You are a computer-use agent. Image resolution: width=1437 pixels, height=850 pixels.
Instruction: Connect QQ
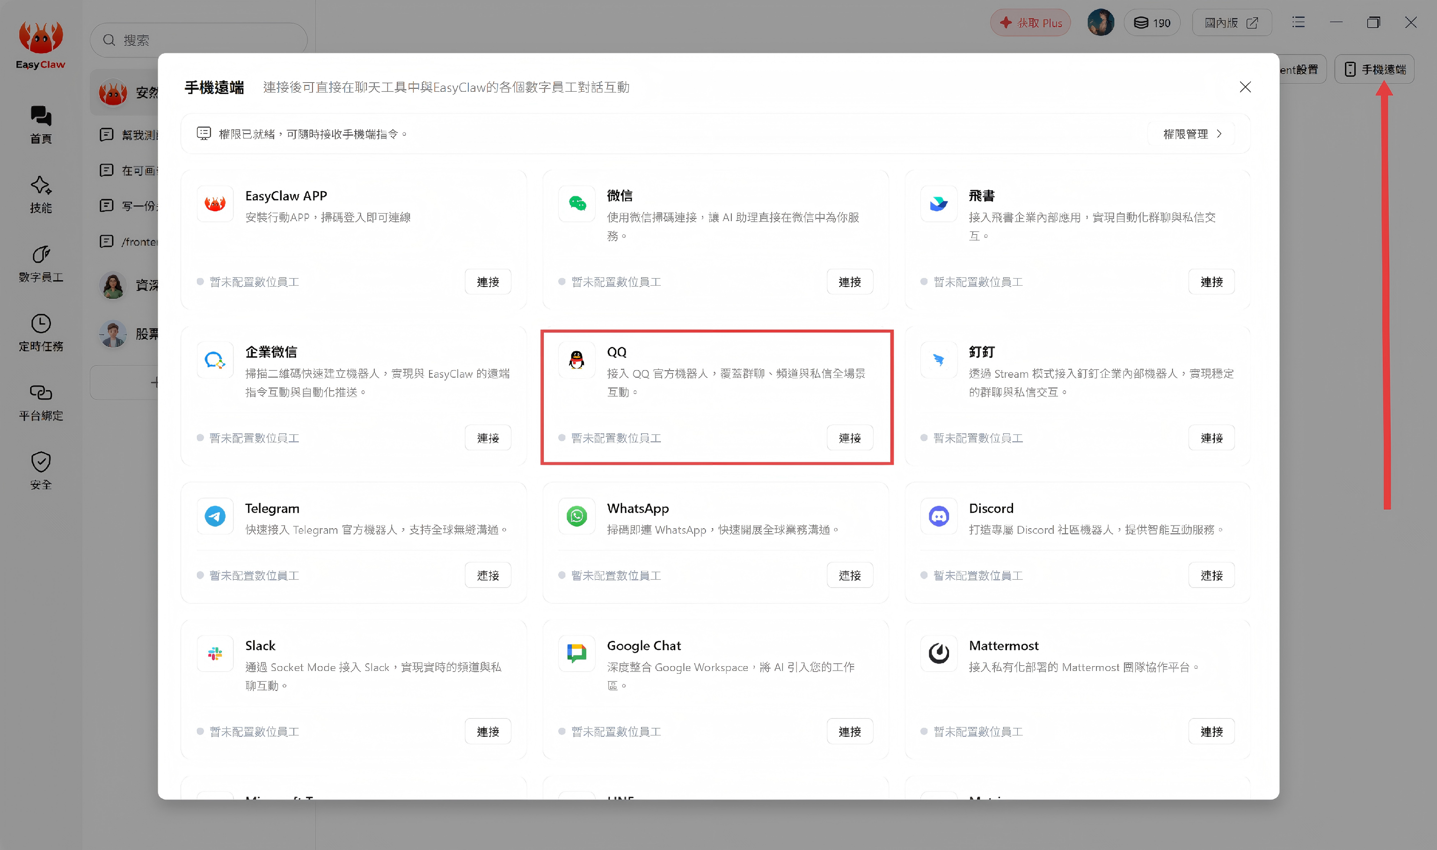tap(849, 438)
